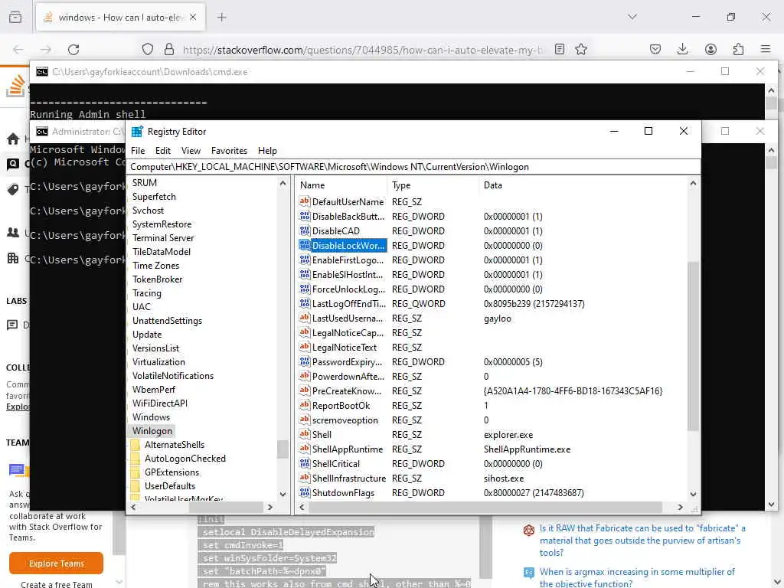Select the scremoveoption string icon

(305, 420)
